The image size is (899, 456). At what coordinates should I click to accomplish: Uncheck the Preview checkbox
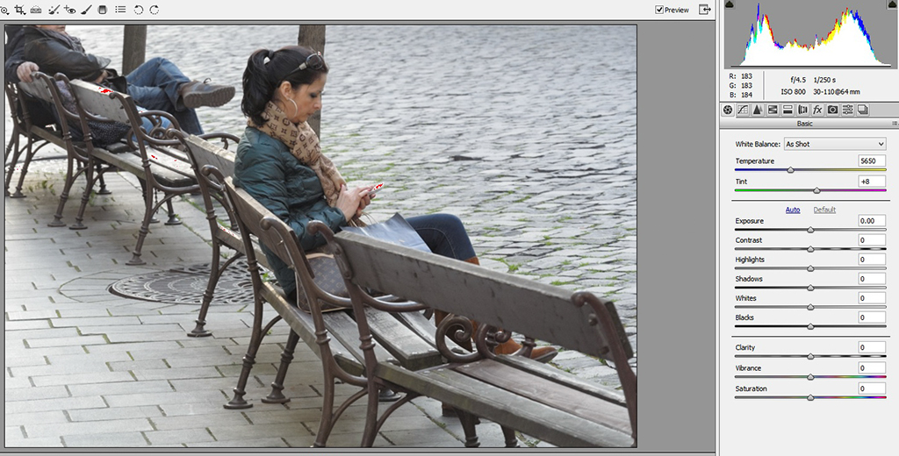[659, 10]
